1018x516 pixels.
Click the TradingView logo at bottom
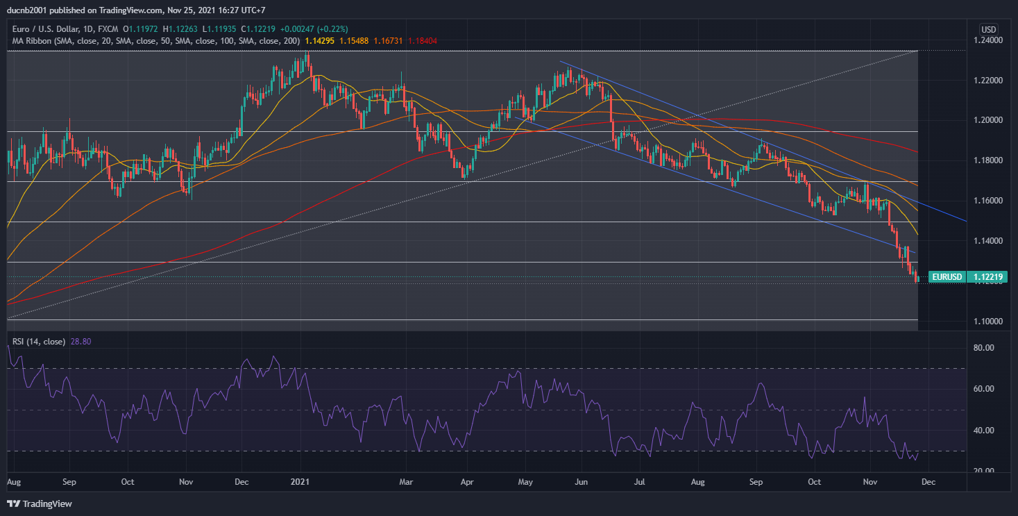(40, 503)
